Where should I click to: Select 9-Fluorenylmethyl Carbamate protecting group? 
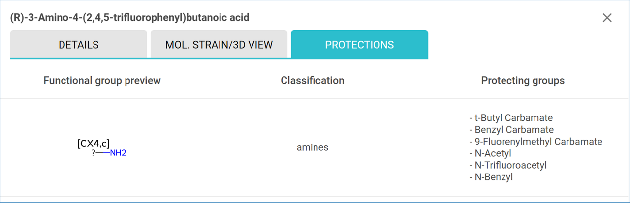[535, 142]
